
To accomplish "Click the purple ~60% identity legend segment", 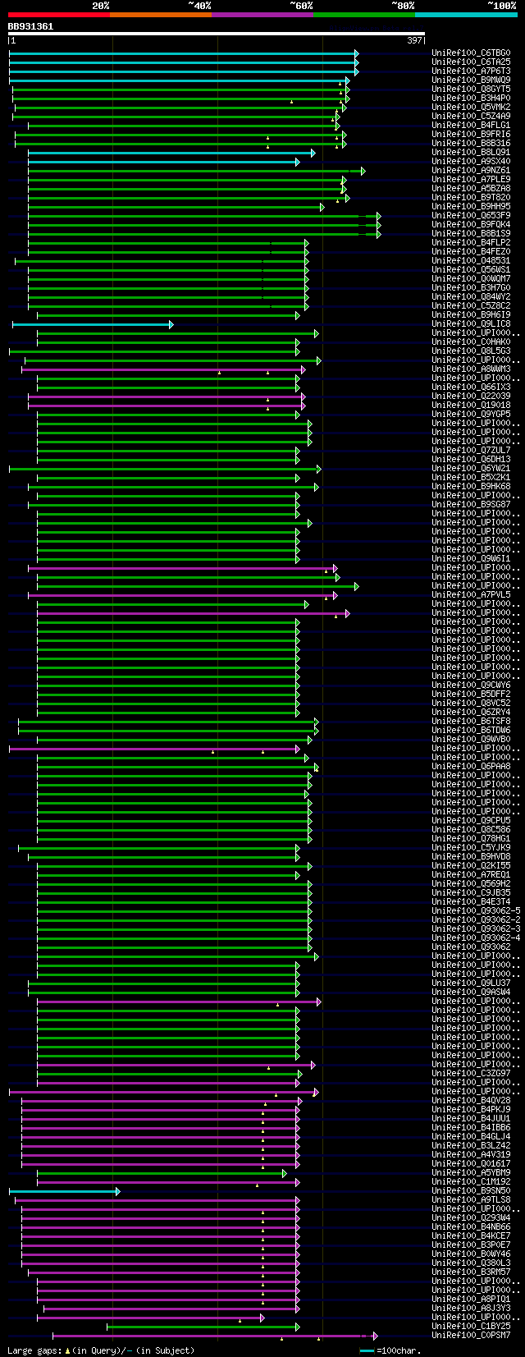I will tap(262, 14).
